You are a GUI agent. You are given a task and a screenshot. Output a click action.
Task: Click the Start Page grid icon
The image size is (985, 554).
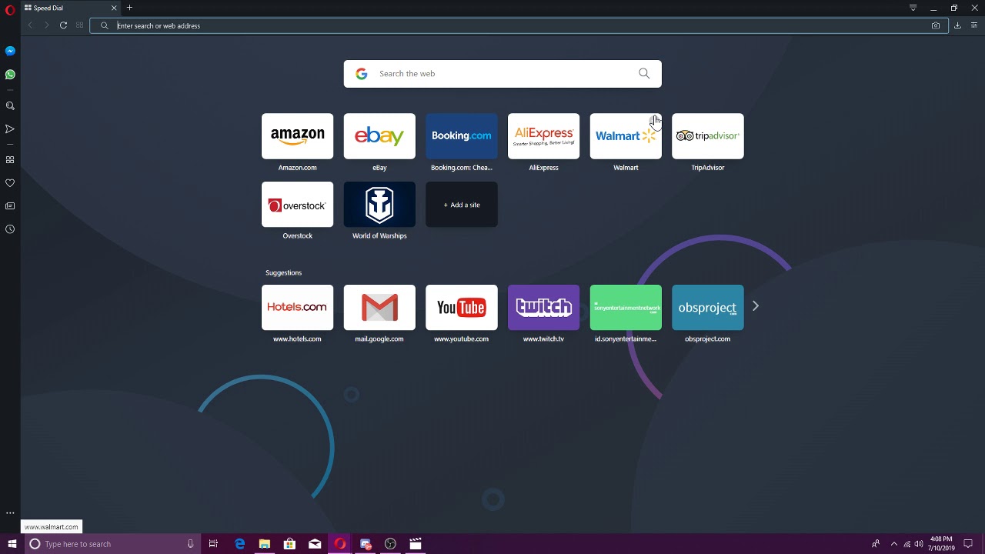[x=79, y=25]
